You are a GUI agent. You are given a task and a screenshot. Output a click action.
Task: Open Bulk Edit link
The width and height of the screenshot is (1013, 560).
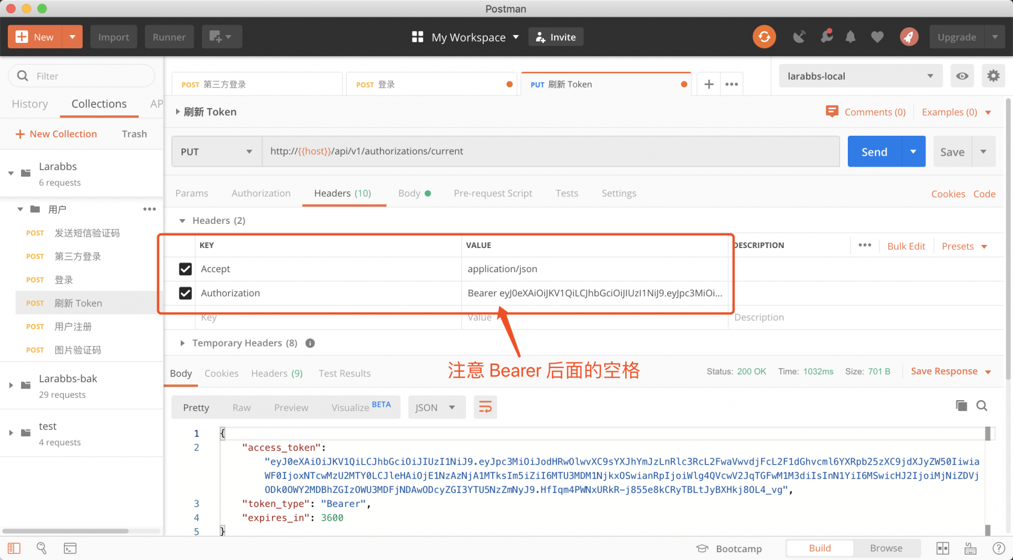pos(906,246)
